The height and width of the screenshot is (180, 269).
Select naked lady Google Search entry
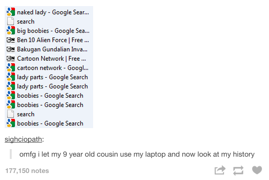49,12
